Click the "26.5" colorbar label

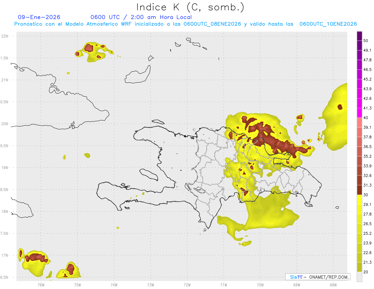point(367,224)
